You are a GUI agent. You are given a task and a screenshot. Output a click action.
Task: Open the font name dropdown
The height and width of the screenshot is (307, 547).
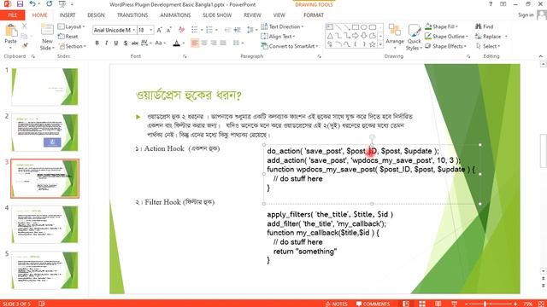click(134, 31)
